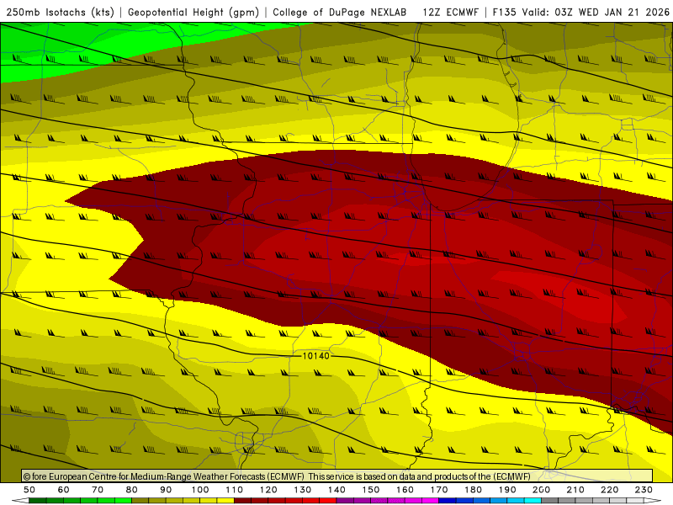Select the 'Geopotential Height (gpm)' header label

193,13
